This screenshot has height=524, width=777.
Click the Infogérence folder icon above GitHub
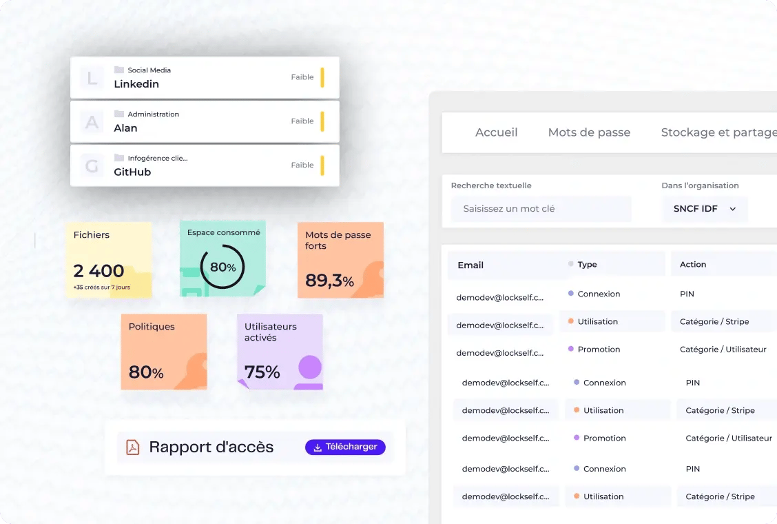[x=119, y=158]
